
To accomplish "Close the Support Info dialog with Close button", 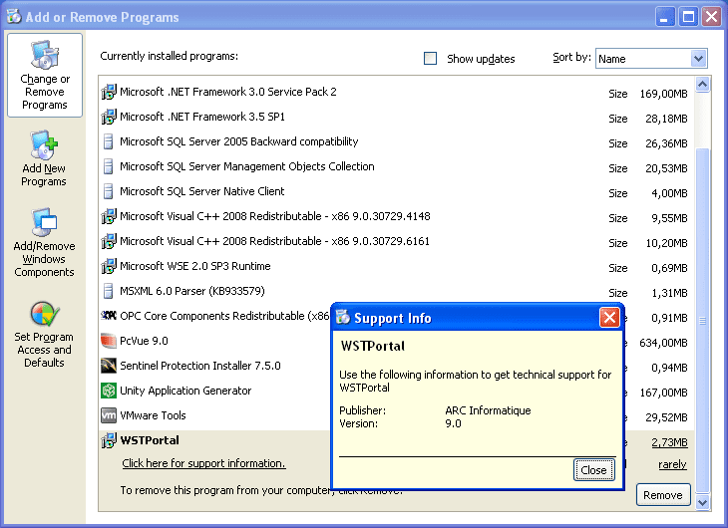I will [x=593, y=470].
